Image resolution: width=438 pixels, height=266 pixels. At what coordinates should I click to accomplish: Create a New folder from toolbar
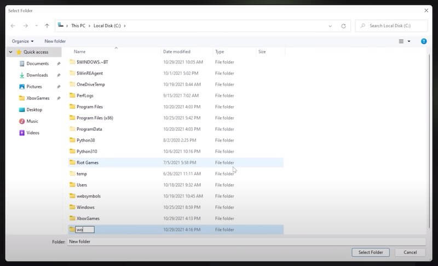[x=55, y=41]
